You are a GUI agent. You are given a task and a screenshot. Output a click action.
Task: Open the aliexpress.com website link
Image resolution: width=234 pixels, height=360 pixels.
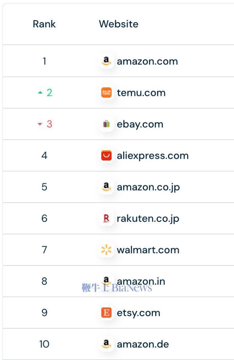[153, 156]
